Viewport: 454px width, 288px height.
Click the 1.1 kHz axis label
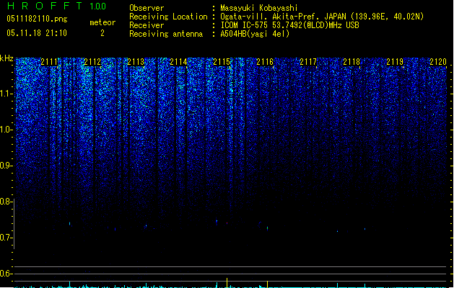(6, 94)
